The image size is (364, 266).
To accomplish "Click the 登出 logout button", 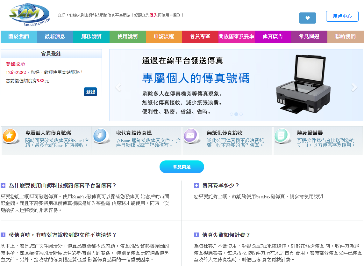I will pyautogui.click(x=90, y=92).
